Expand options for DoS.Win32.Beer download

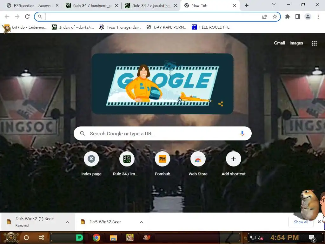pyautogui.click(x=142, y=222)
